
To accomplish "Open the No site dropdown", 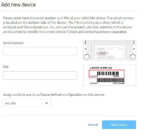I will point(27,103).
